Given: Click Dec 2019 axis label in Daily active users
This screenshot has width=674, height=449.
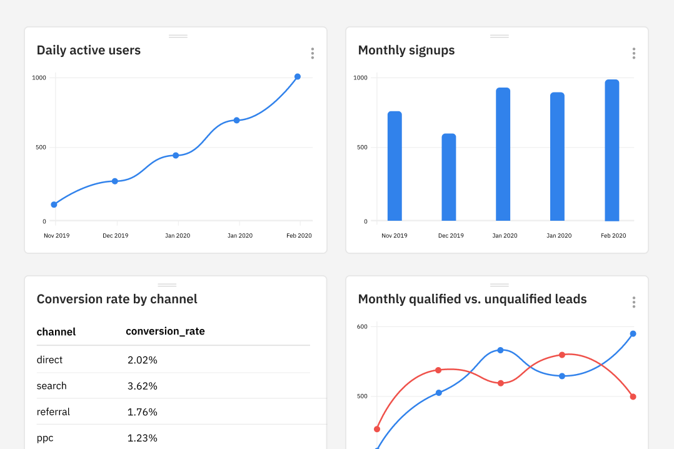Looking at the screenshot, I should (x=115, y=236).
